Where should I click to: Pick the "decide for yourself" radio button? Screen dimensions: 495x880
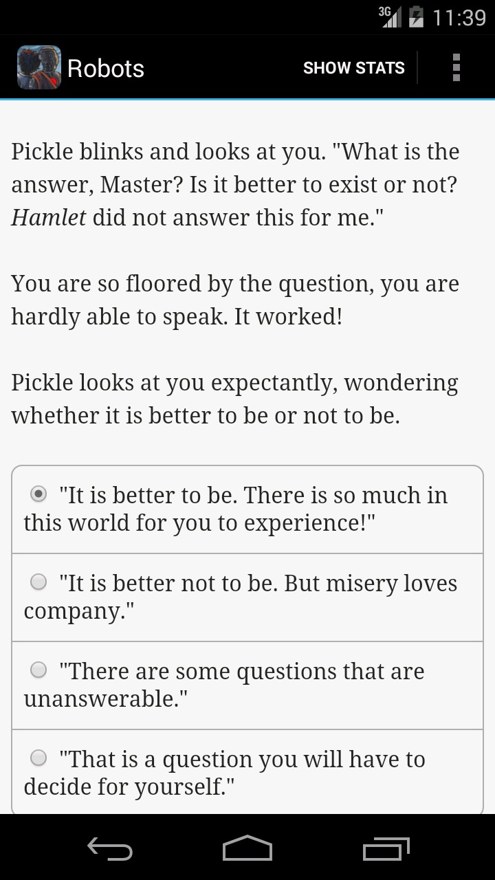[39, 758]
